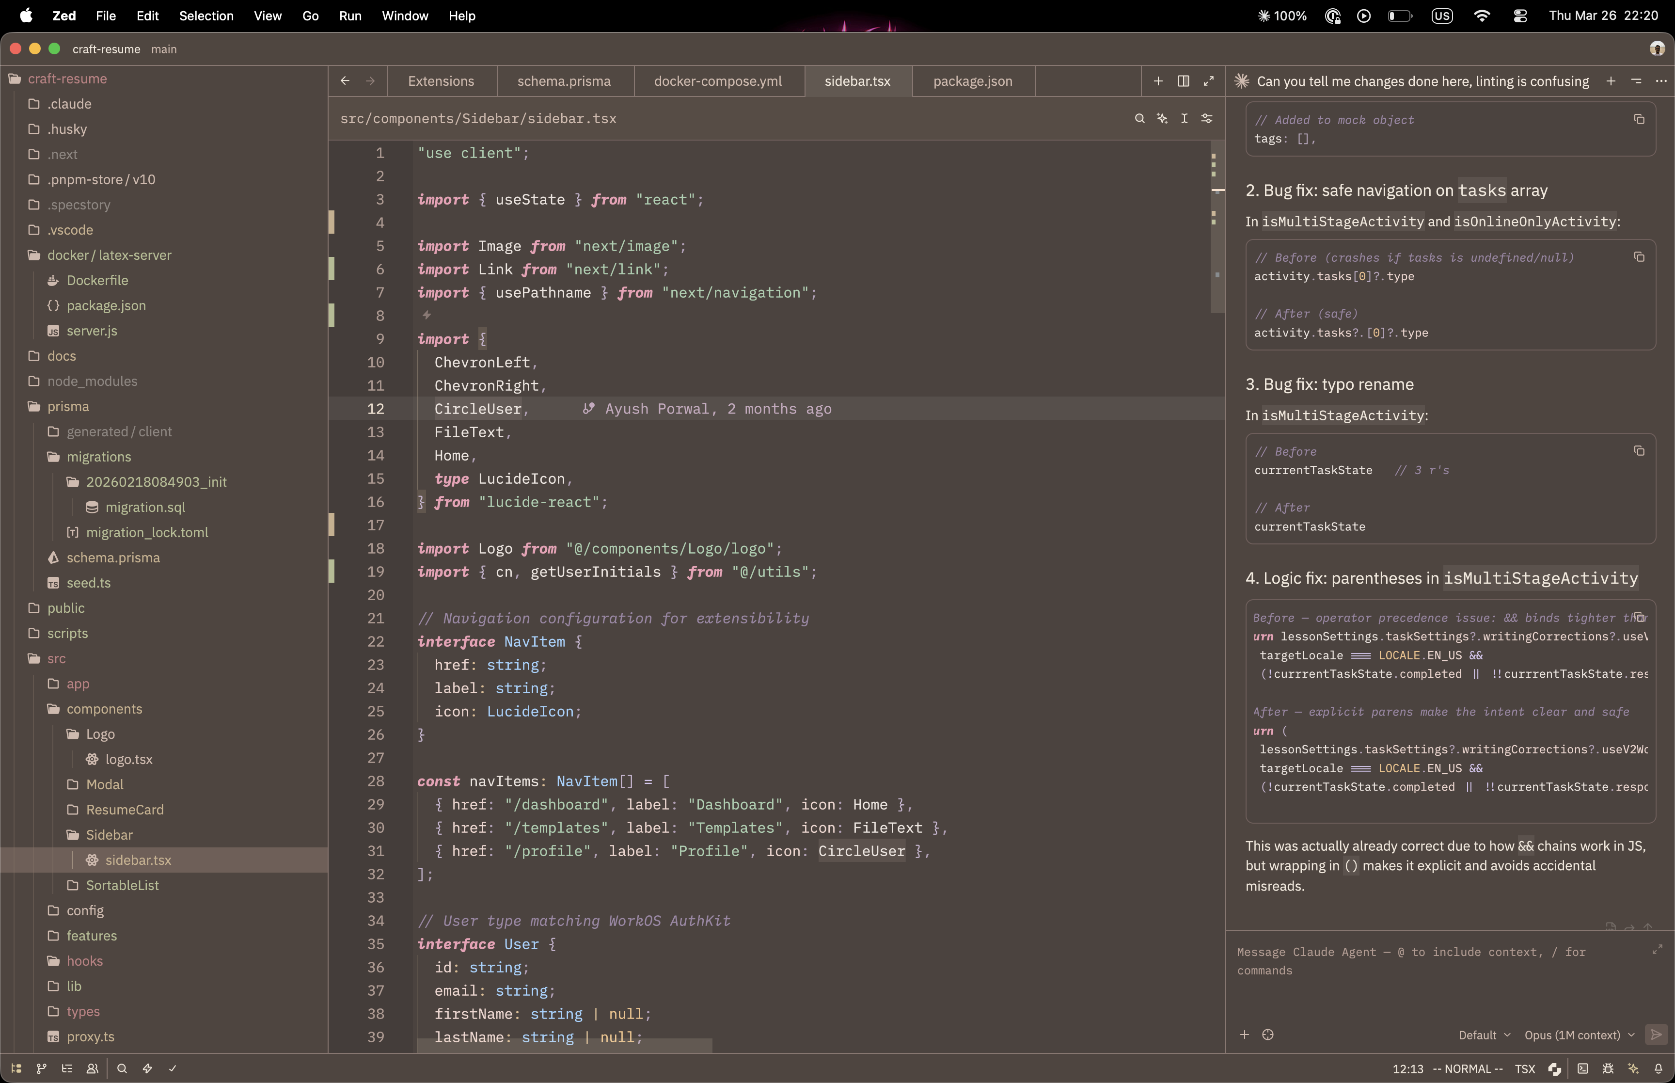1675x1083 pixels.
Task: Switch to the docker-compose.yml tab
Action: click(x=718, y=81)
